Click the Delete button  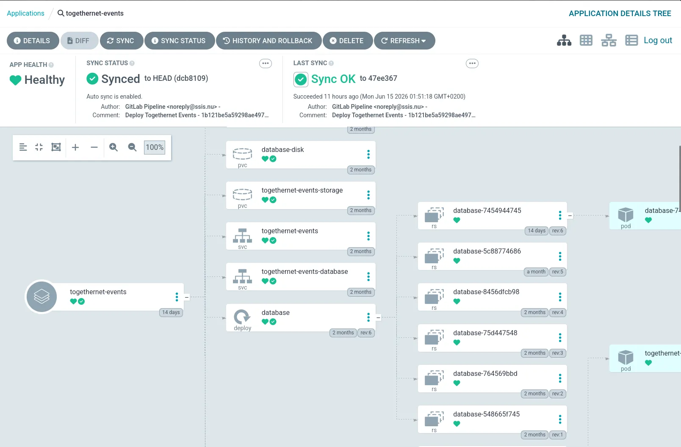(x=347, y=41)
